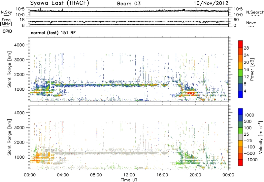The height and width of the screenshot is (182, 264).
Task: Pick the grey Velocity segment between -25 and 25
Action: point(241,137)
